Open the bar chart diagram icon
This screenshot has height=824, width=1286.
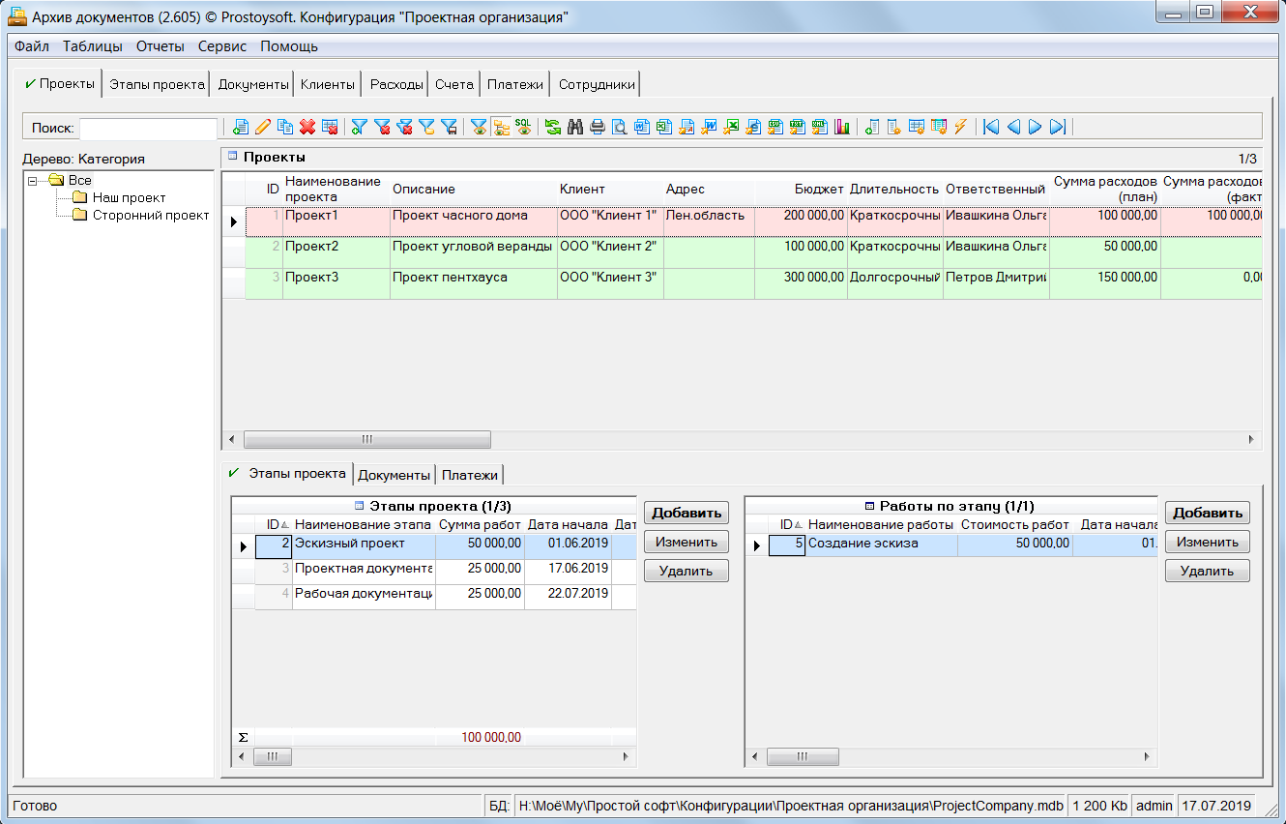pos(842,127)
